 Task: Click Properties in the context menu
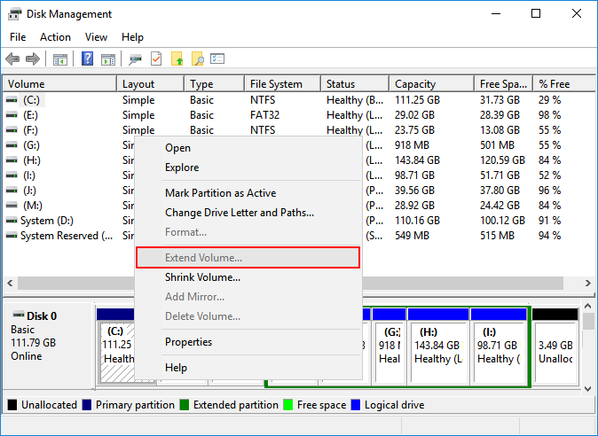point(188,342)
